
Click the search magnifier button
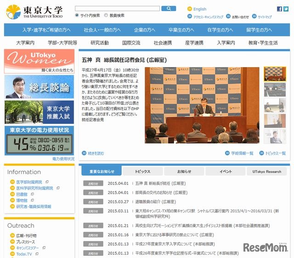pyautogui.click(x=169, y=8)
